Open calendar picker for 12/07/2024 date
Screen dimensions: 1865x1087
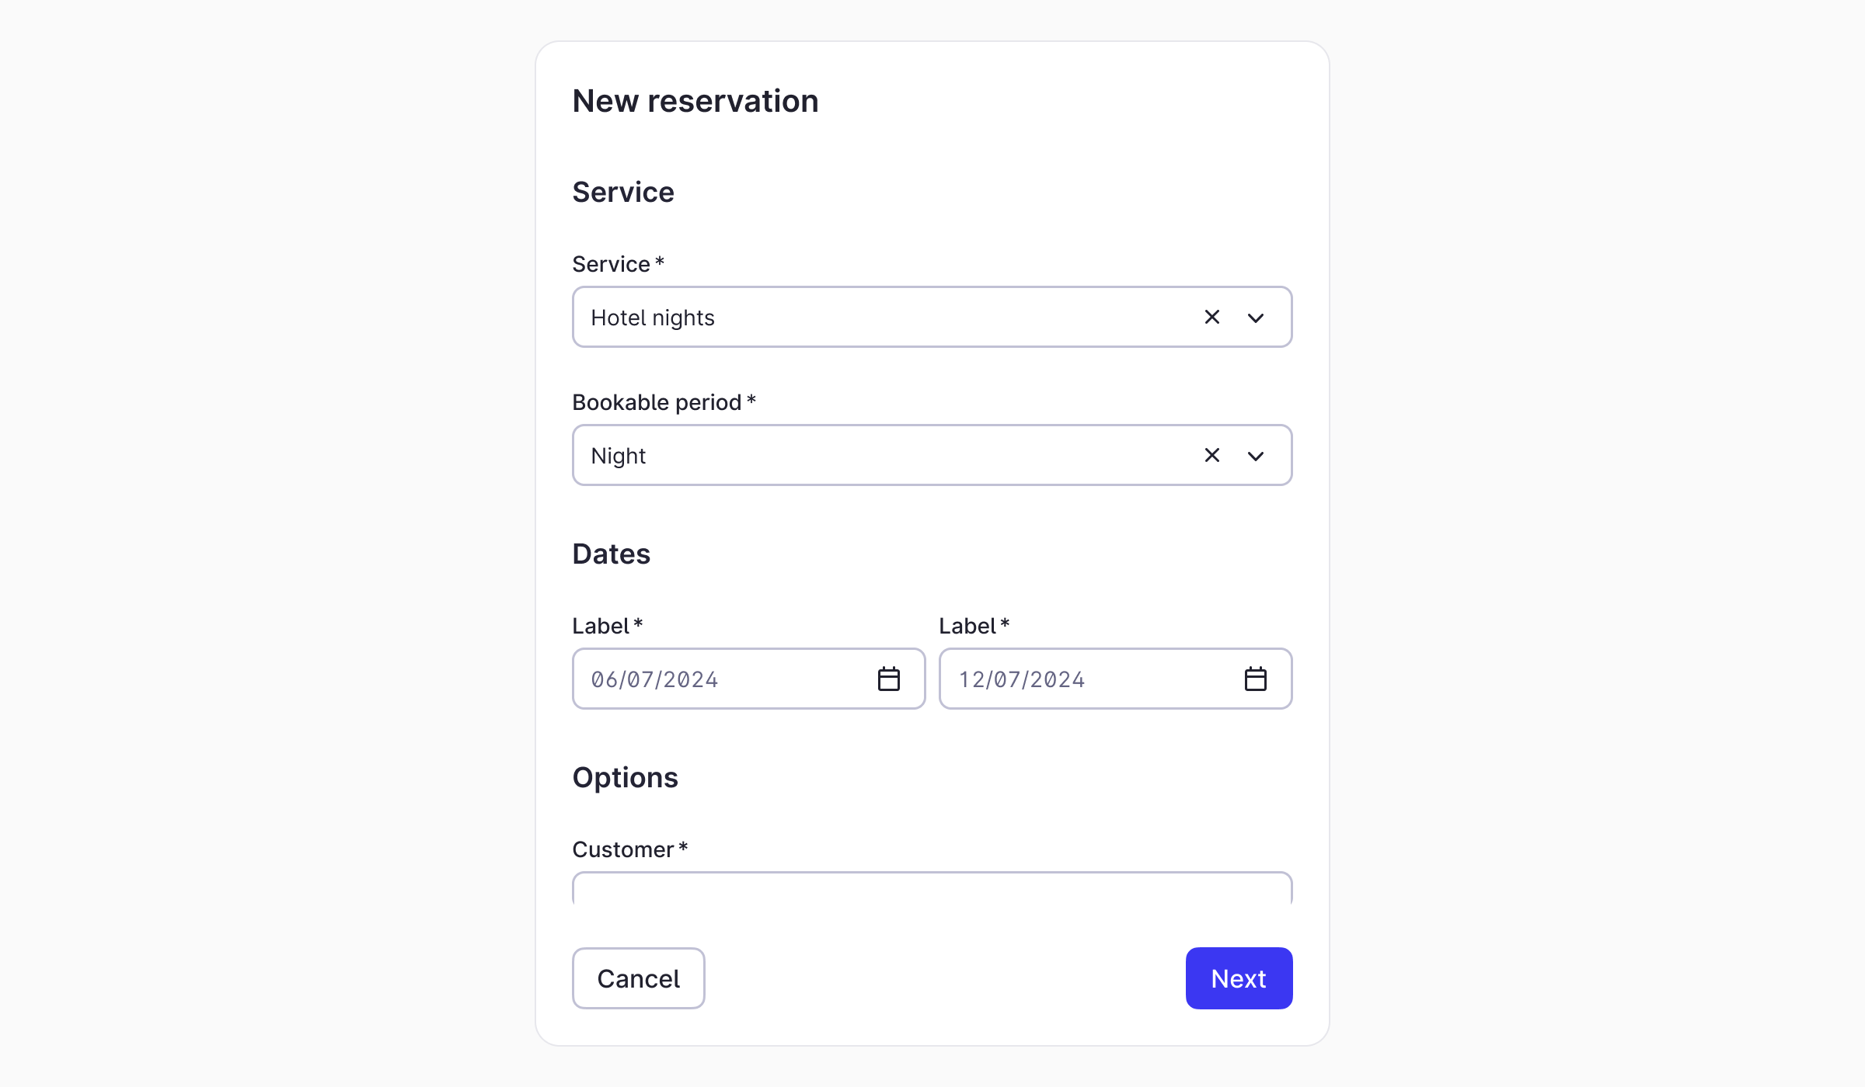point(1255,679)
